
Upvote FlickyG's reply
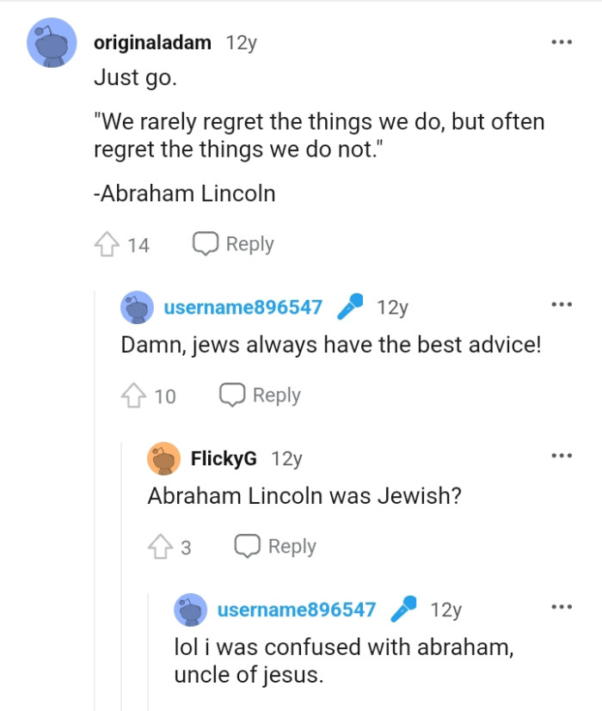pyautogui.click(x=162, y=546)
